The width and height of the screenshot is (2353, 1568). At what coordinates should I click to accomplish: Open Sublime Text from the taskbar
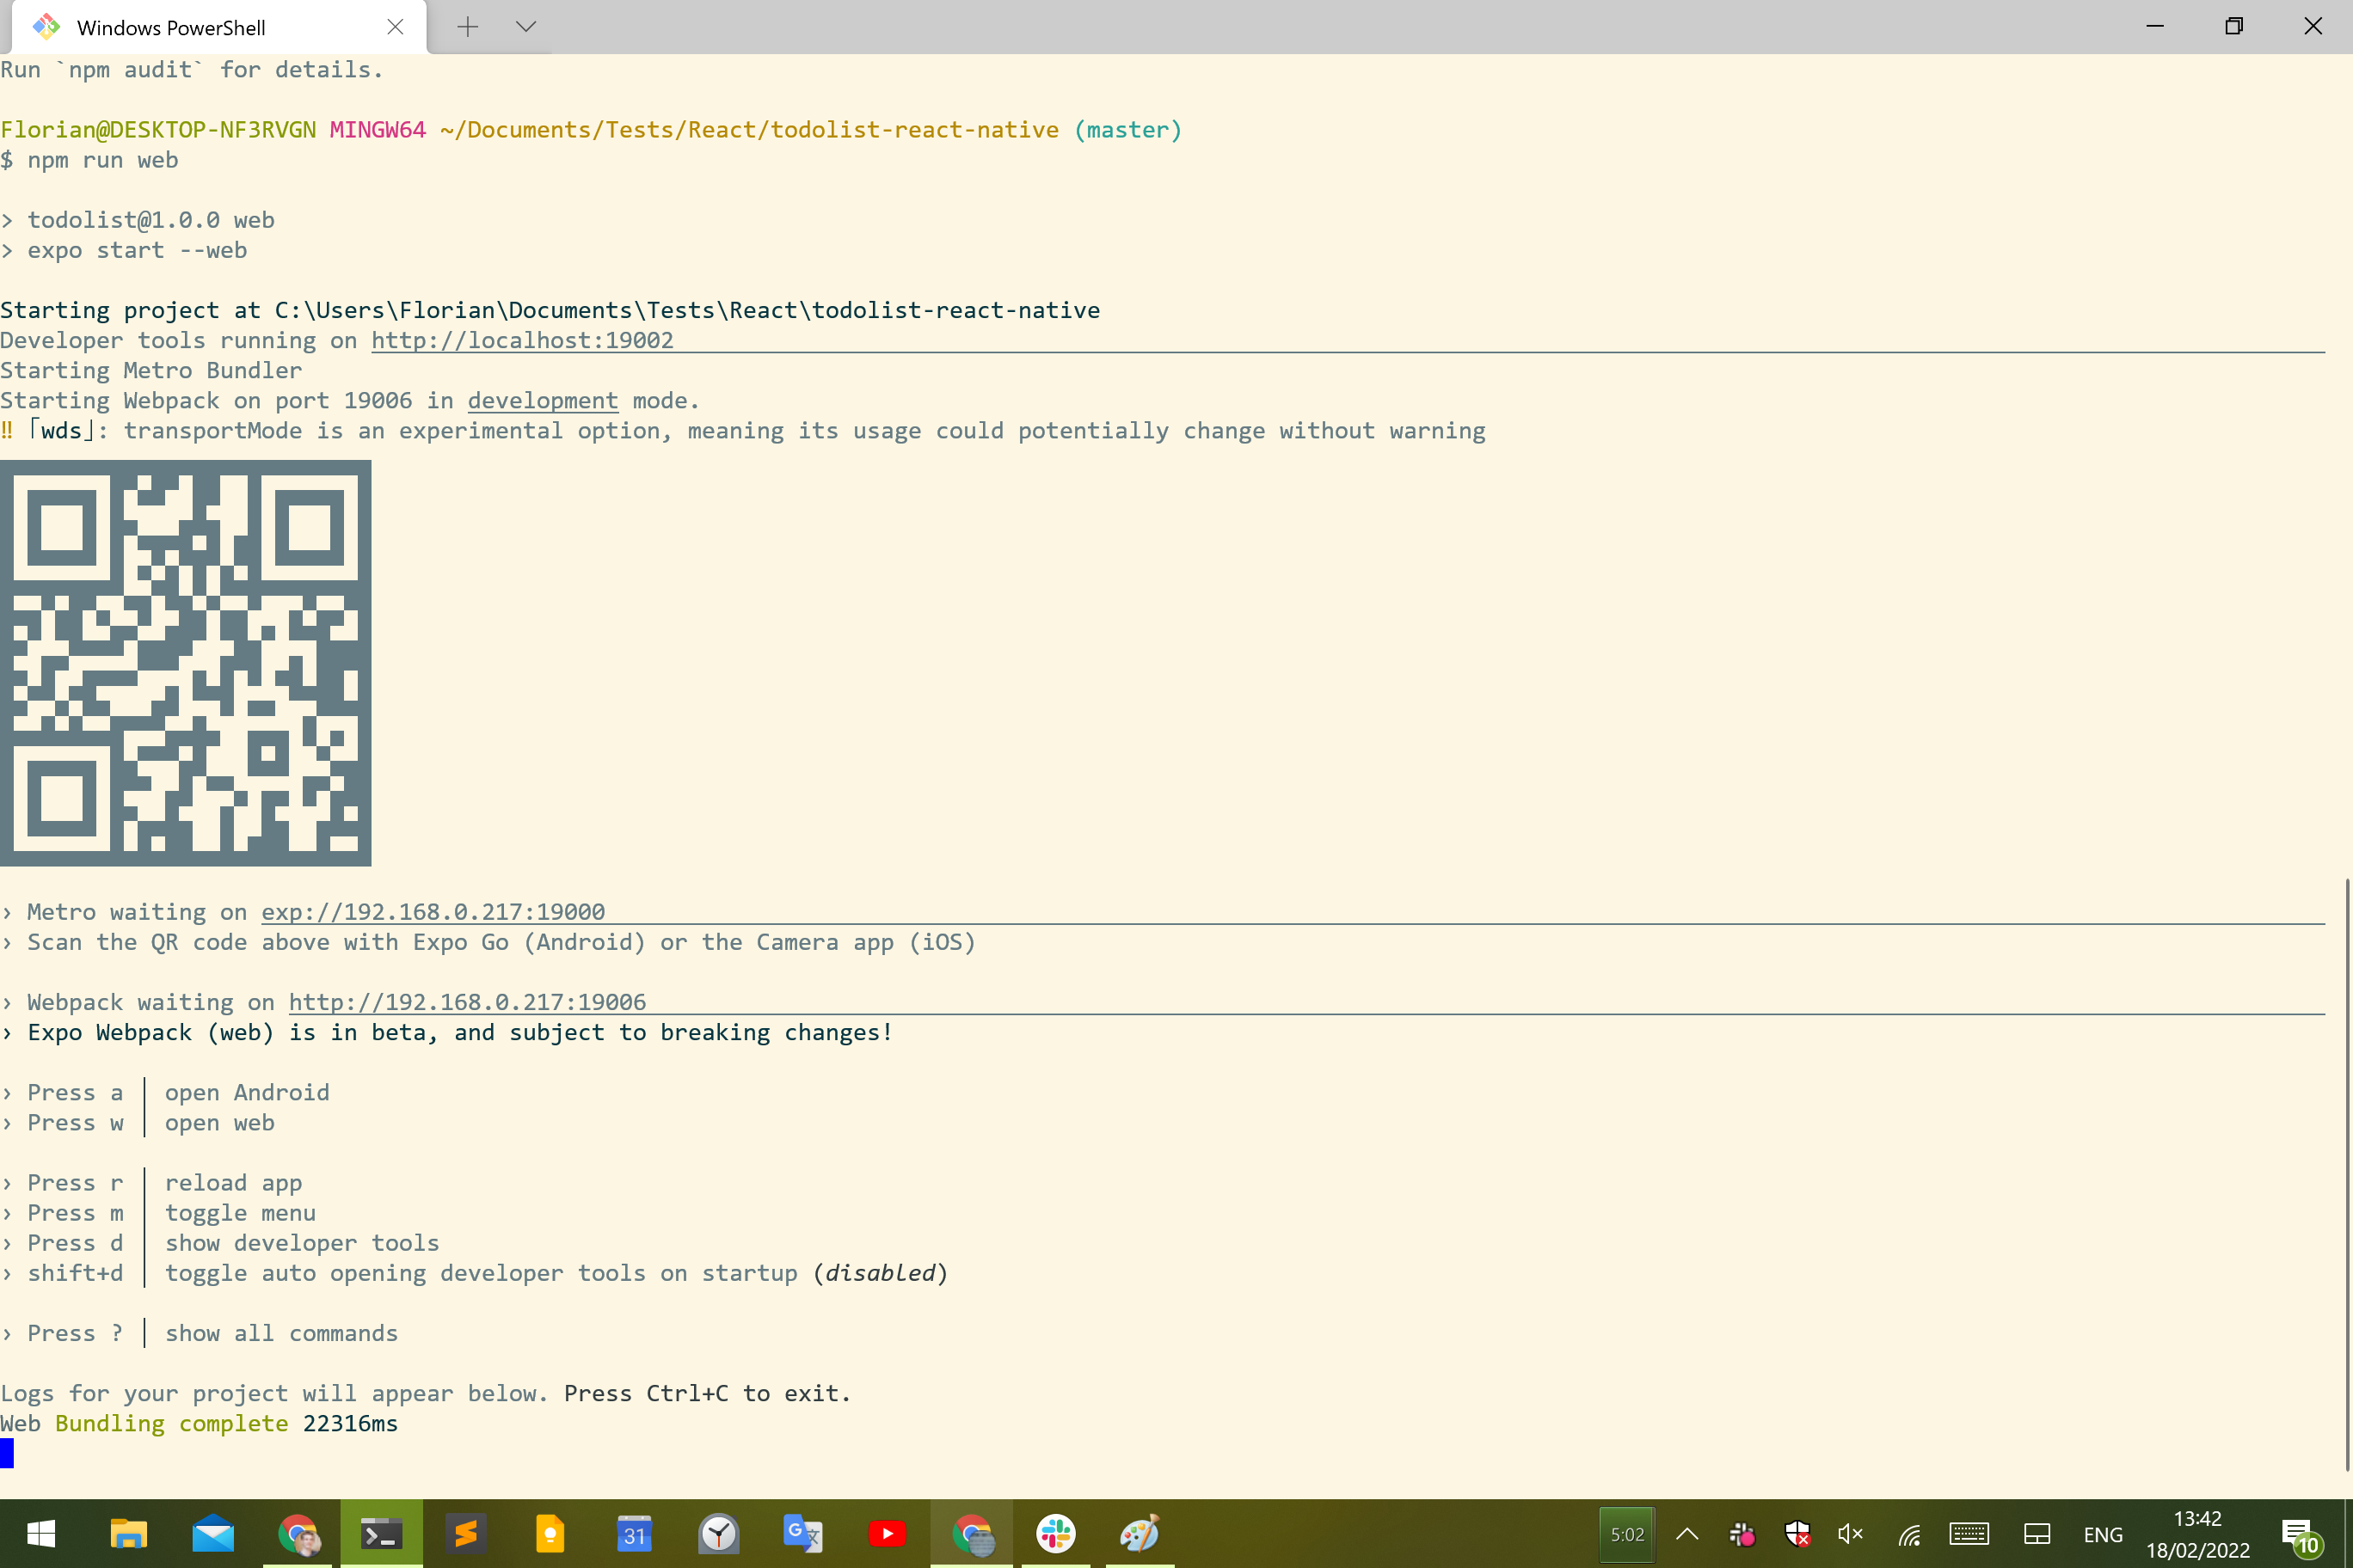(x=466, y=1533)
